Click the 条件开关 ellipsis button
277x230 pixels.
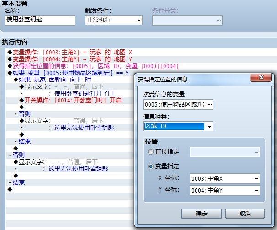pyautogui.click(x=219, y=21)
